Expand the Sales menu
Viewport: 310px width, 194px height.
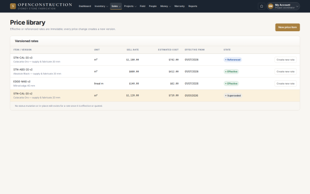116,6
